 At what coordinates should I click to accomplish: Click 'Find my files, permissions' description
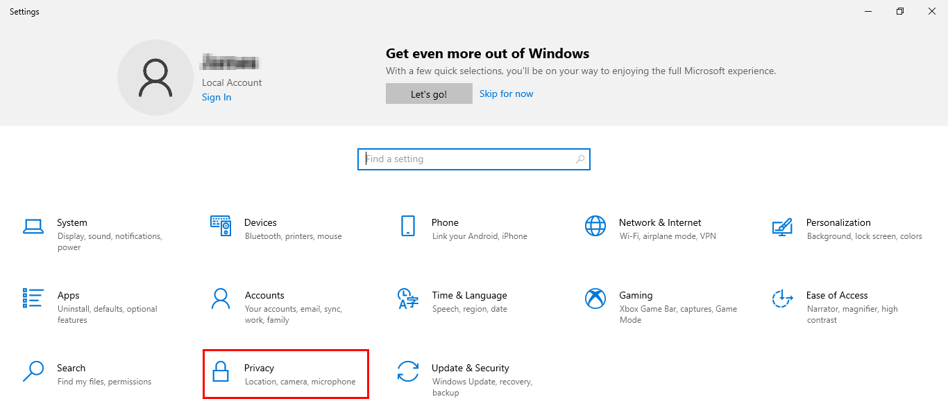pos(105,382)
